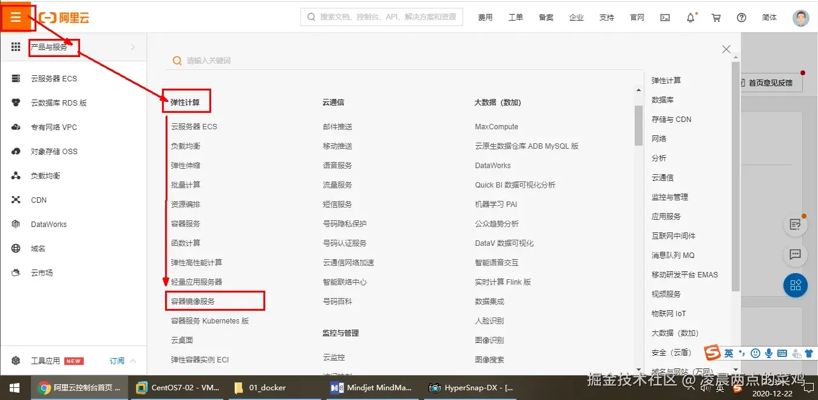Switch to Mindjet MindManager taskbar item
Viewport: 818px width, 400px height.
click(372, 387)
